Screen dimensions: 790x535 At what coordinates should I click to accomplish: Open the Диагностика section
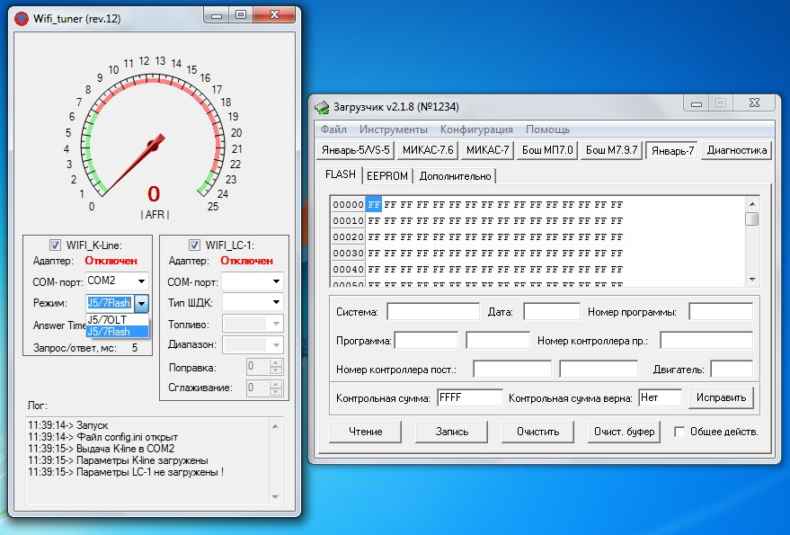(x=737, y=150)
